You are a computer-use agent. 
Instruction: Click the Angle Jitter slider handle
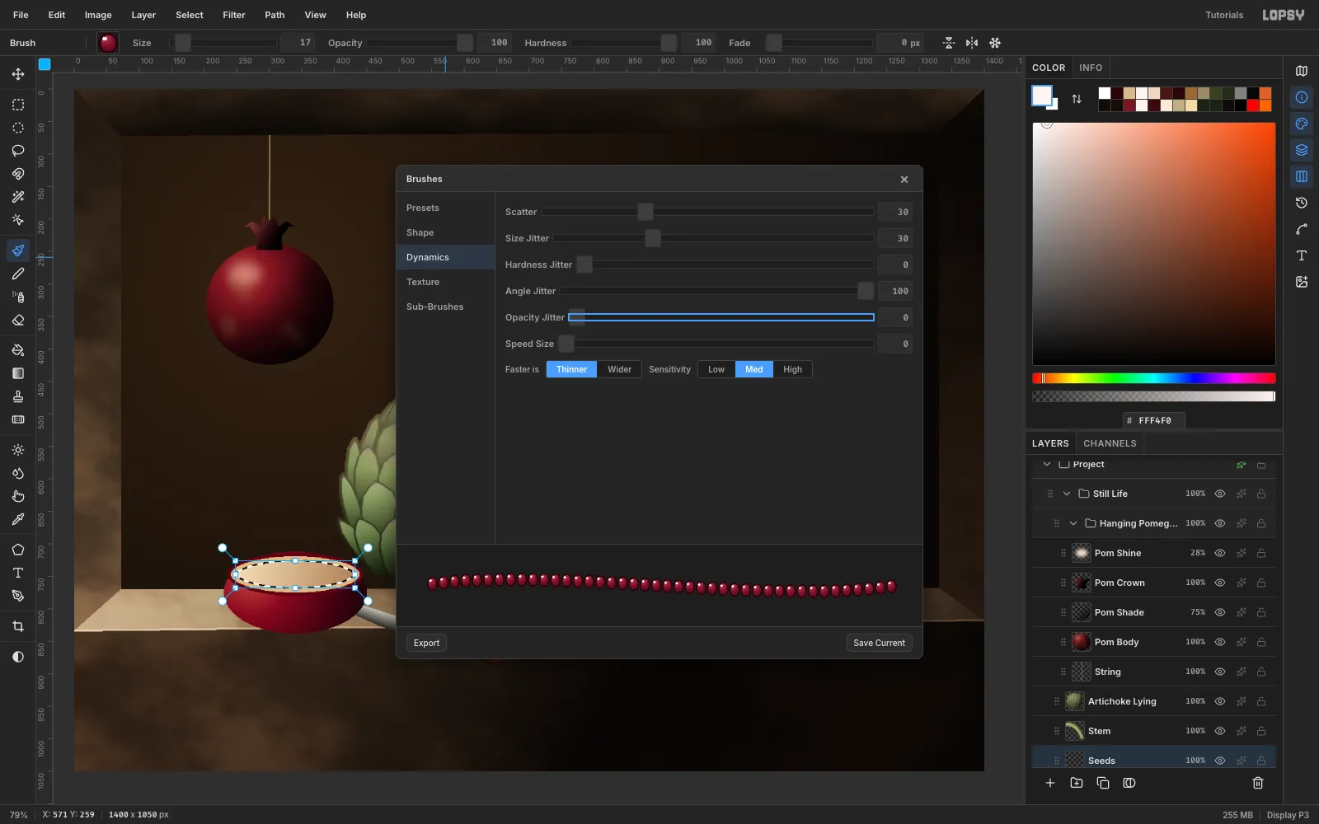[866, 291]
